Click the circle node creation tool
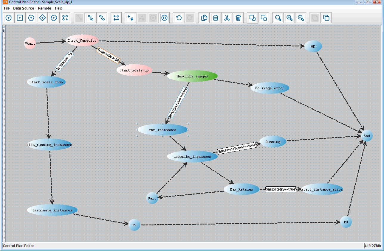This screenshot has width=384, height=251. click(x=9, y=18)
